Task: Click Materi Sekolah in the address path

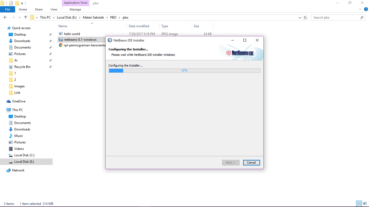Action: click(93, 18)
